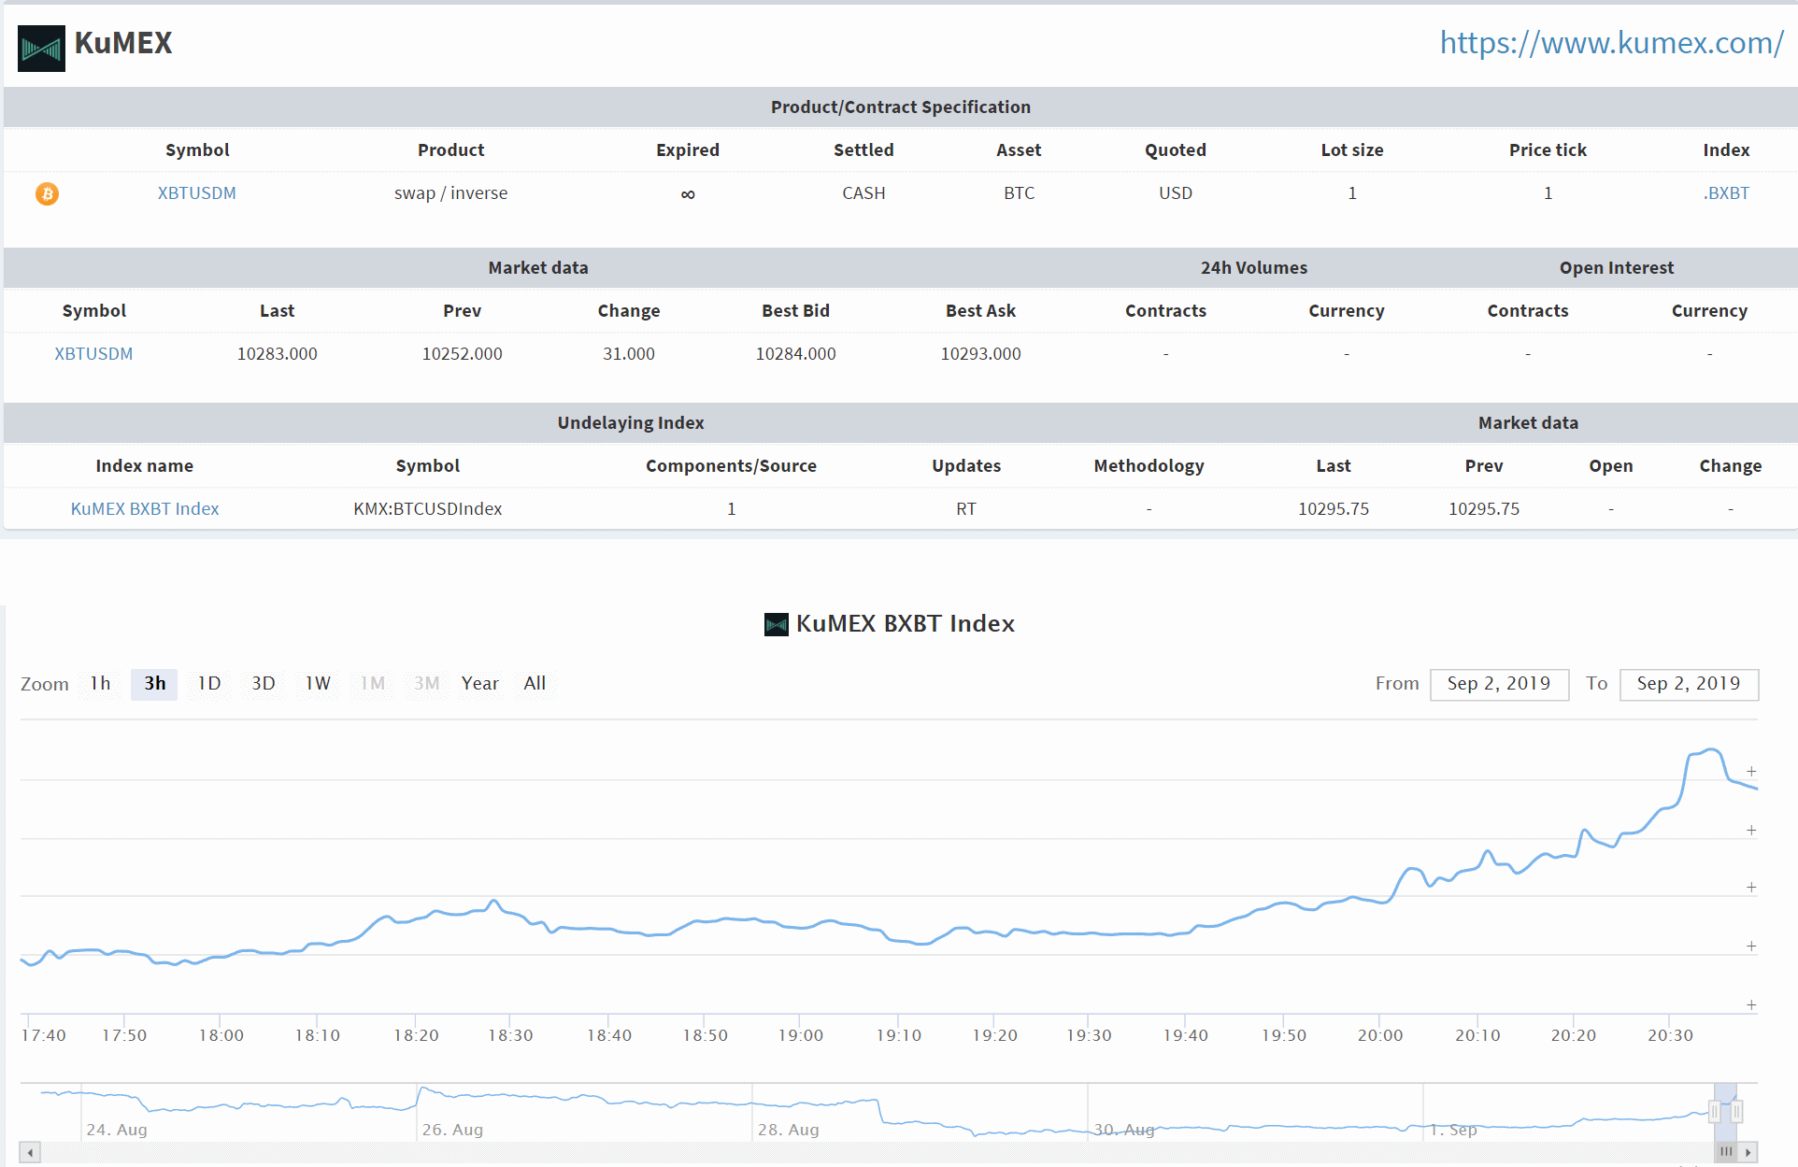
Task: Click the infinity Expired value
Action: pyautogui.click(x=688, y=194)
